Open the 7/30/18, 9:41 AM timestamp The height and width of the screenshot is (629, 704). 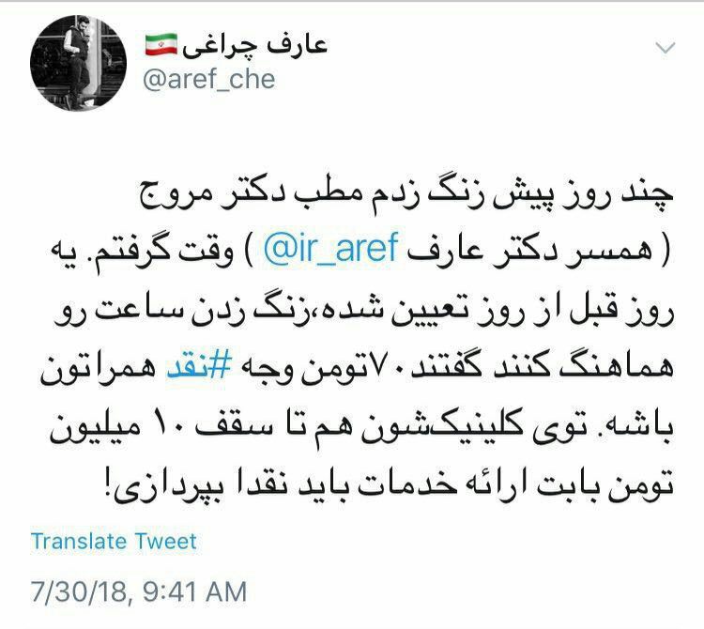click(x=139, y=591)
